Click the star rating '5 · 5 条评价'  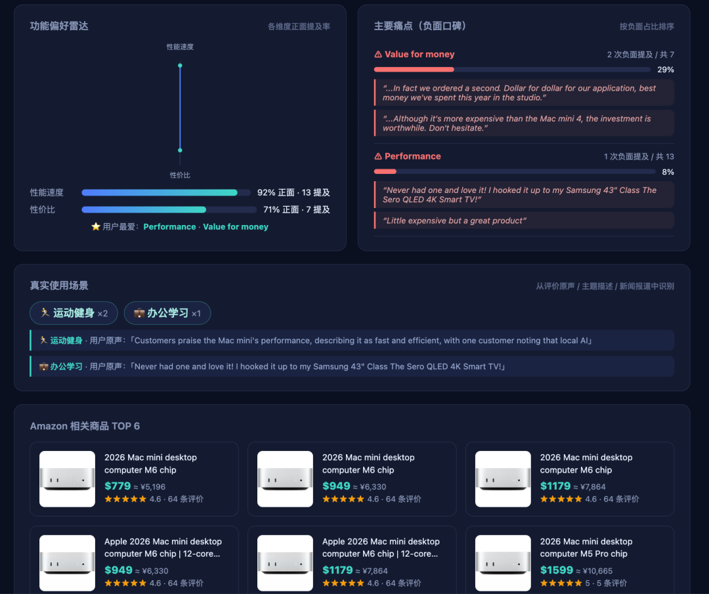[584, 583]
